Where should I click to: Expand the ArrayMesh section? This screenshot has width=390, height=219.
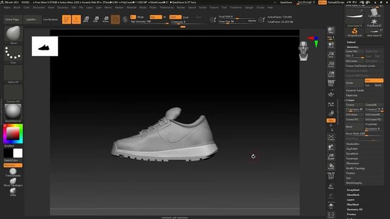point(353,190)
